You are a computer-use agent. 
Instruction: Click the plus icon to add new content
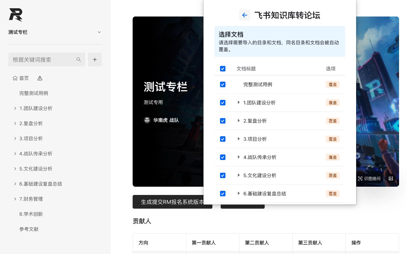[95, 59]
